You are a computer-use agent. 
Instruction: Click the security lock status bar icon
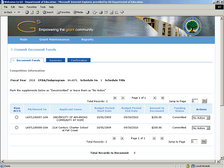click(188, 166)
